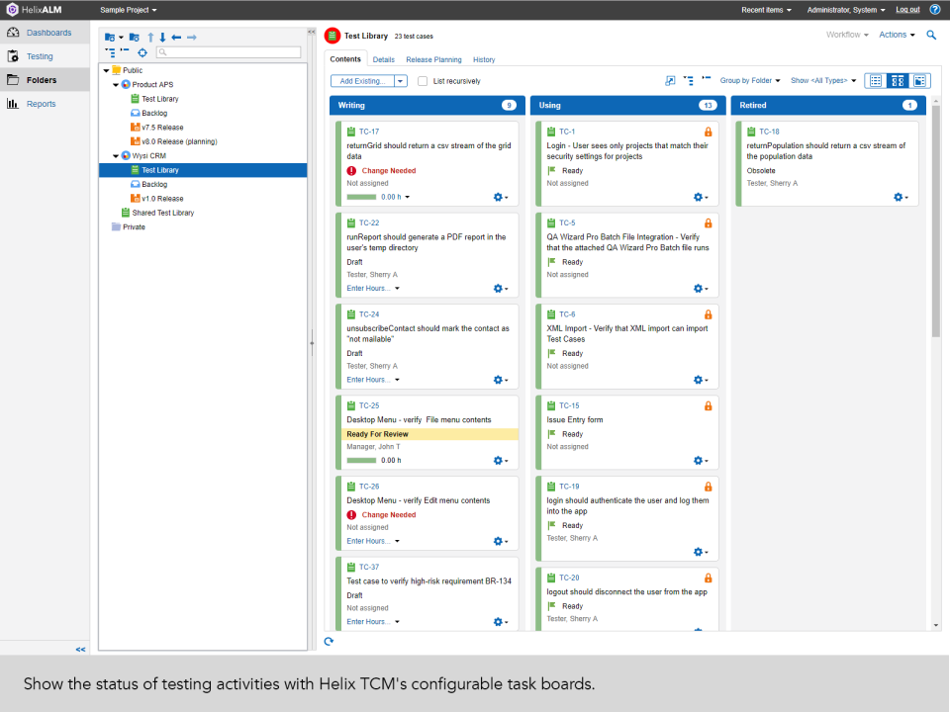
Task: Switch to the History tab
Action: (484, 60)
